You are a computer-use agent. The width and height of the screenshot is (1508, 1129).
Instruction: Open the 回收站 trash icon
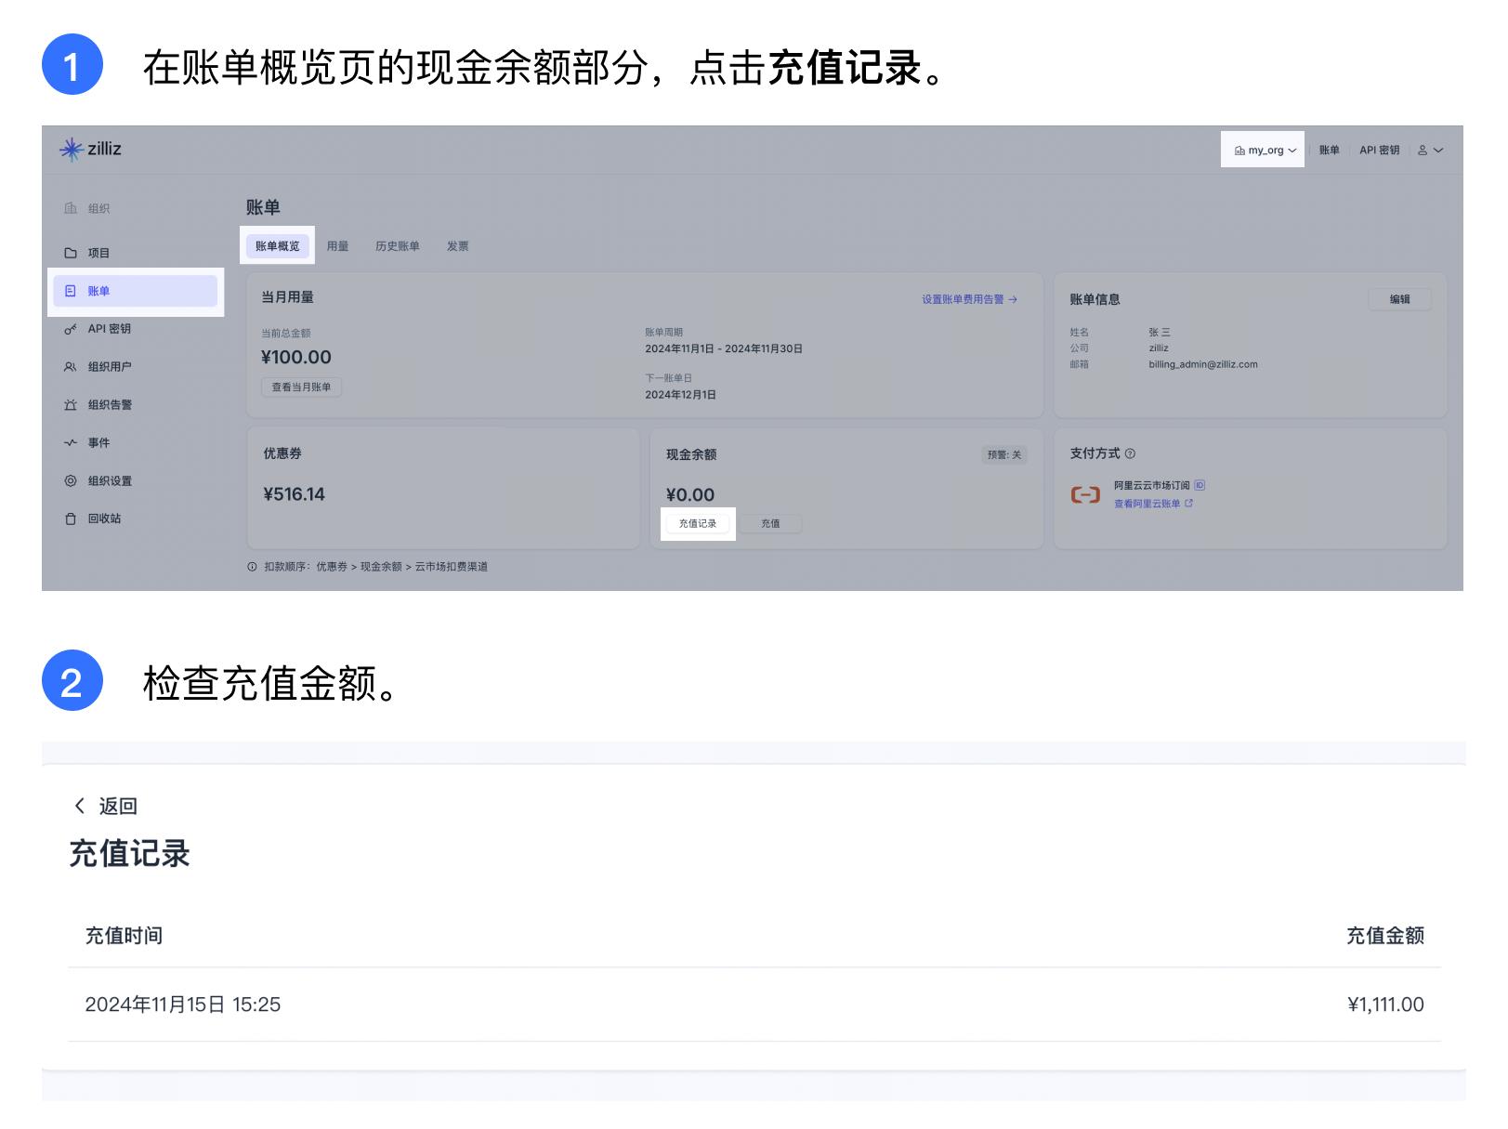tap(71, 519)
